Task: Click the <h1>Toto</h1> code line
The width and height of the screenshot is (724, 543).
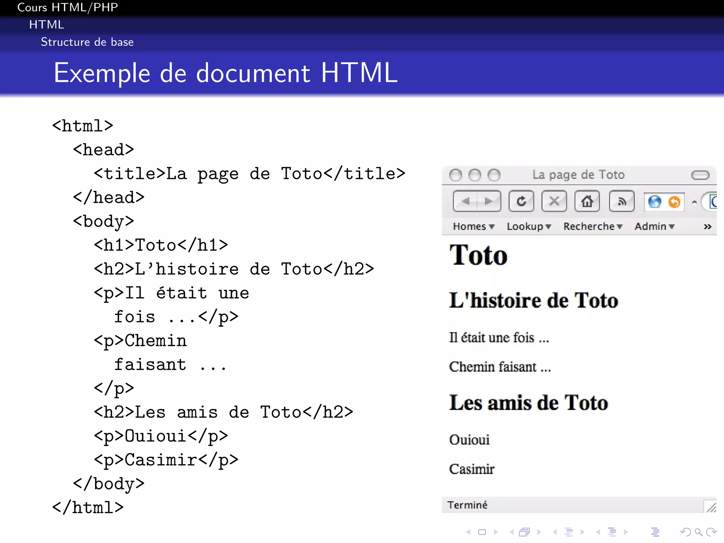Action: [161, 245]
